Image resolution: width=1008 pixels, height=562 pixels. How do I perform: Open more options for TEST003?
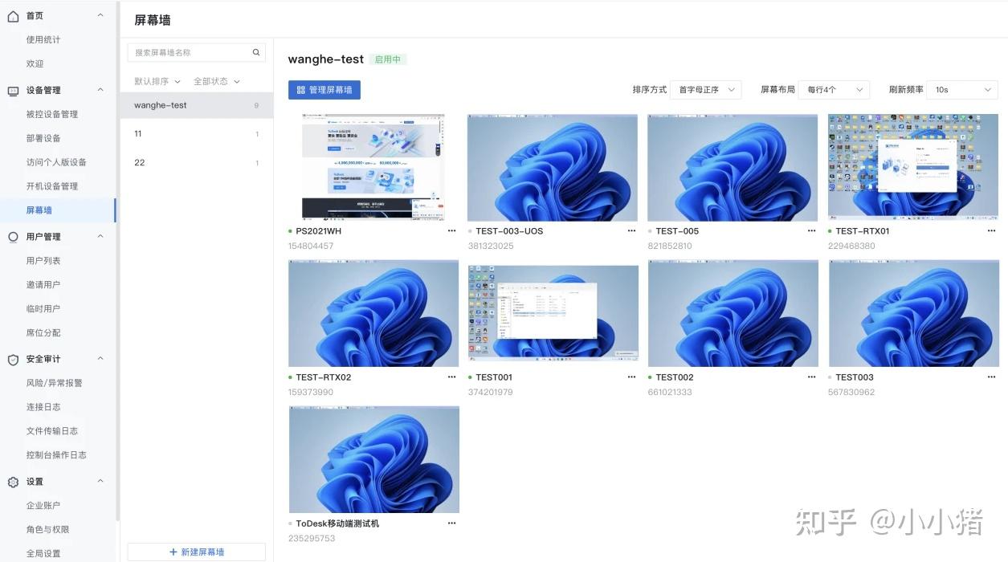pyautogui.click(x=992, y=377)
